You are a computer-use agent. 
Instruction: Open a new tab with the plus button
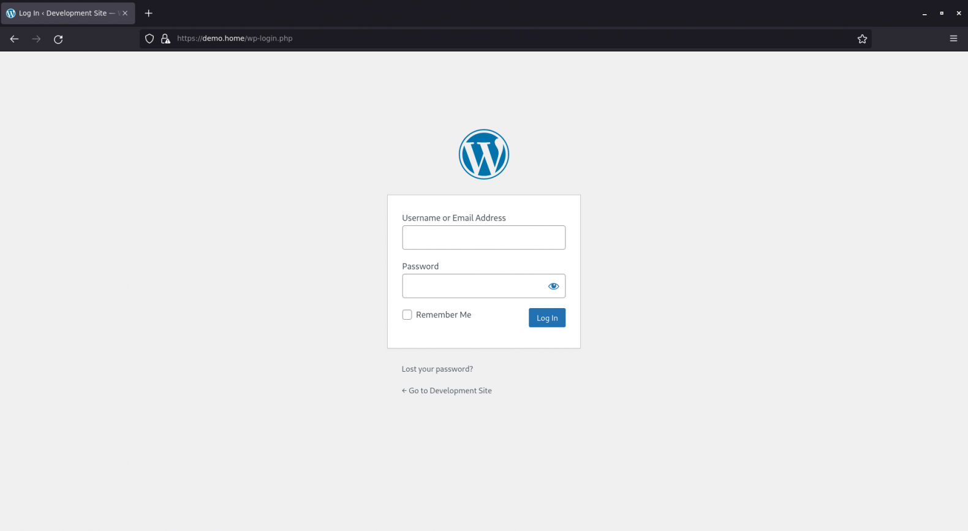click(x=148, y=13)
